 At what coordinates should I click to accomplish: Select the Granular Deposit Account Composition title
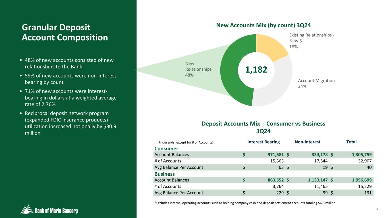65,32
